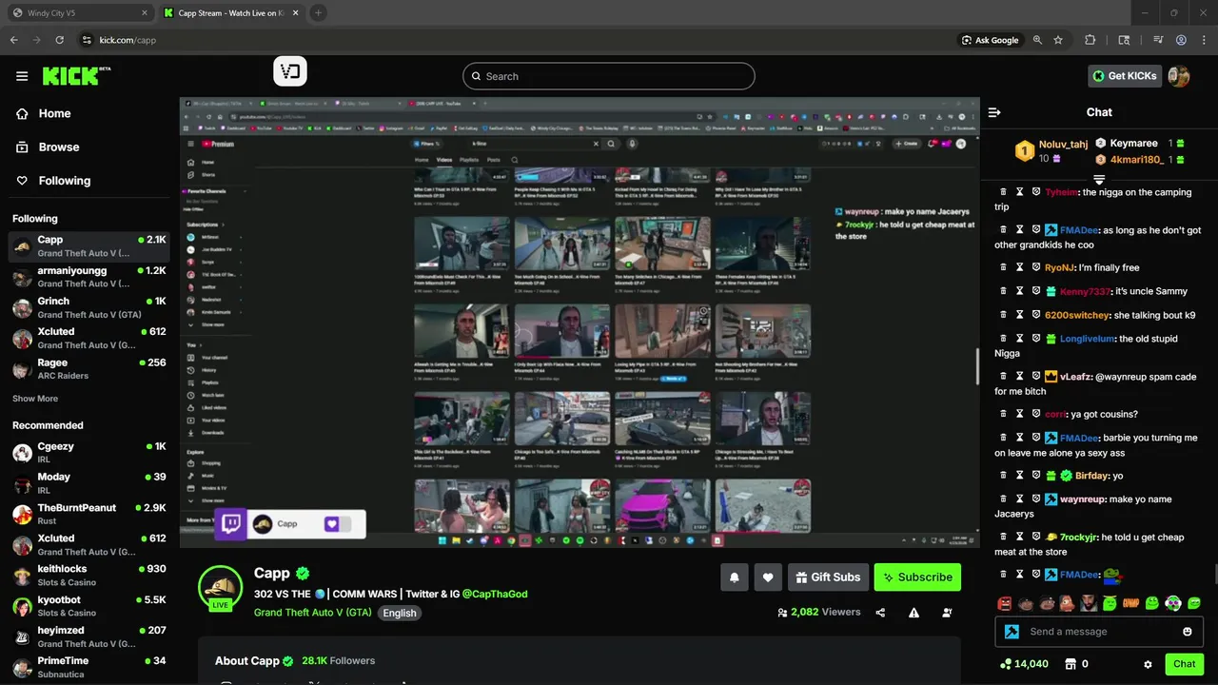The image size is (1218, 685).
Task: Open moderator tools person icon
Action: click(x=947, y=613)
